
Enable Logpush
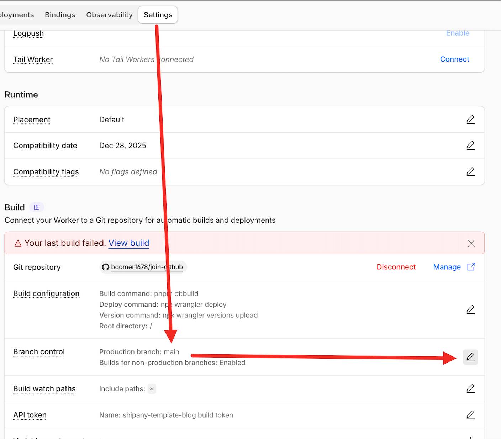click(458, 33)
